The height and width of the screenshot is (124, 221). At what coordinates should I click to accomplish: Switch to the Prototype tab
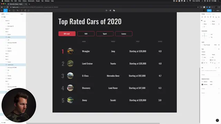click(x=208, y=14)
